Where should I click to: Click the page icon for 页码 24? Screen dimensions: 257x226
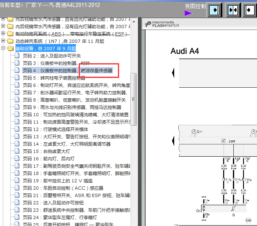[x=17, y=217]
